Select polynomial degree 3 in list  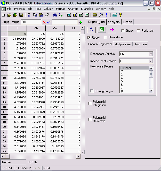122,75
